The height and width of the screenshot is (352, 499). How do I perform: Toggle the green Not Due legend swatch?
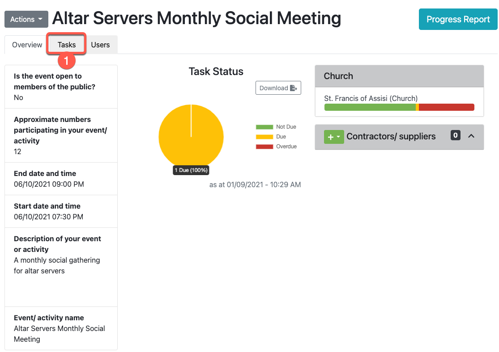click(264, 127)
